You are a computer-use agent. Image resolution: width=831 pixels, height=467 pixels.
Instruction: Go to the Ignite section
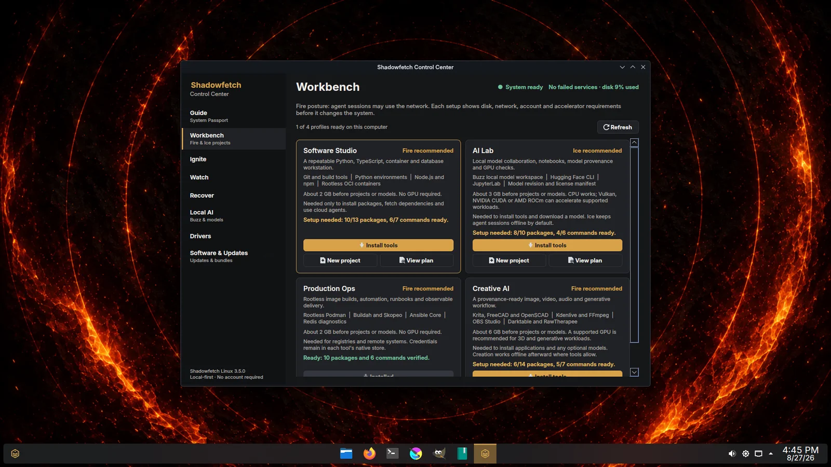coord(234,159)
